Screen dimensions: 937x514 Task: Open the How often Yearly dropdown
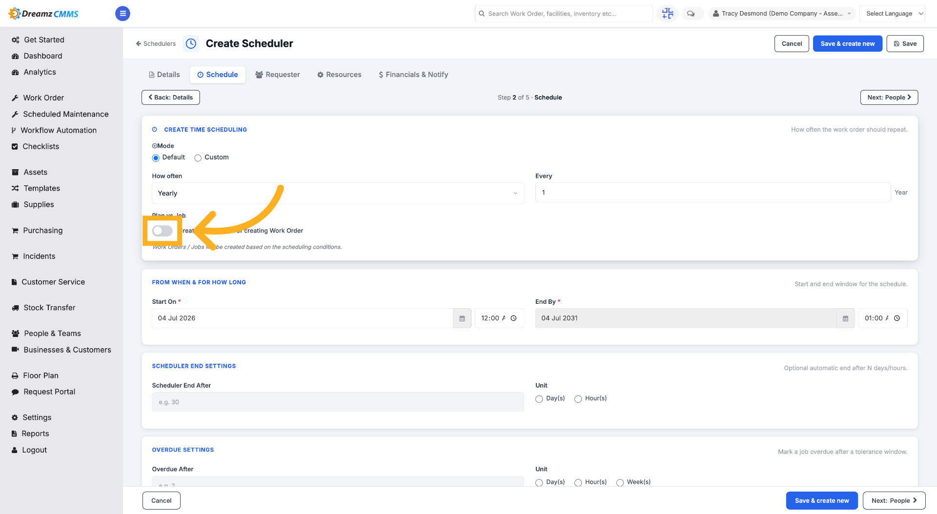point(338,193)
